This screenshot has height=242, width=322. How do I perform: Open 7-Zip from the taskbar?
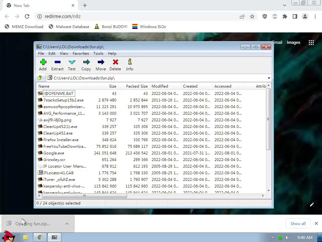[x=54, y=238]
